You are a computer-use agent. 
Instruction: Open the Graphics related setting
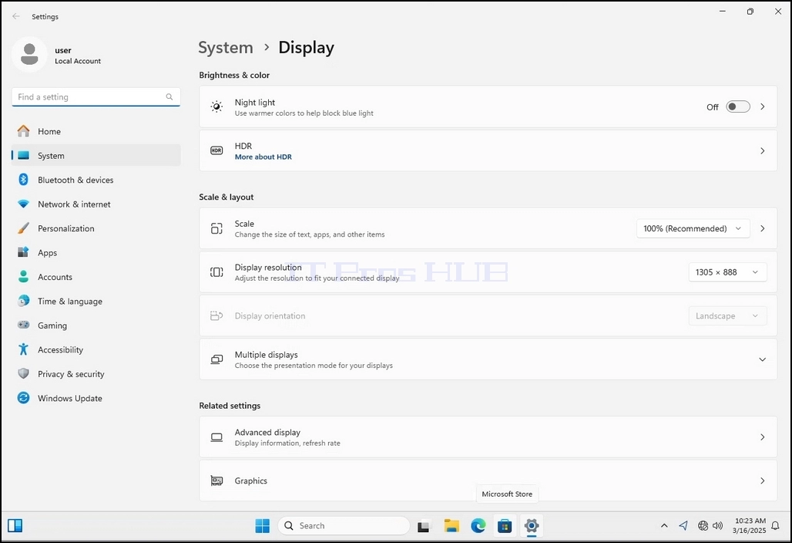[488, 481]
